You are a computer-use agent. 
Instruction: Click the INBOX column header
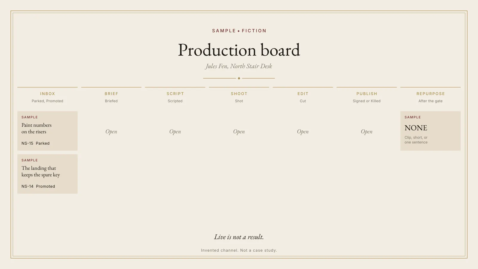coord(48,94)
